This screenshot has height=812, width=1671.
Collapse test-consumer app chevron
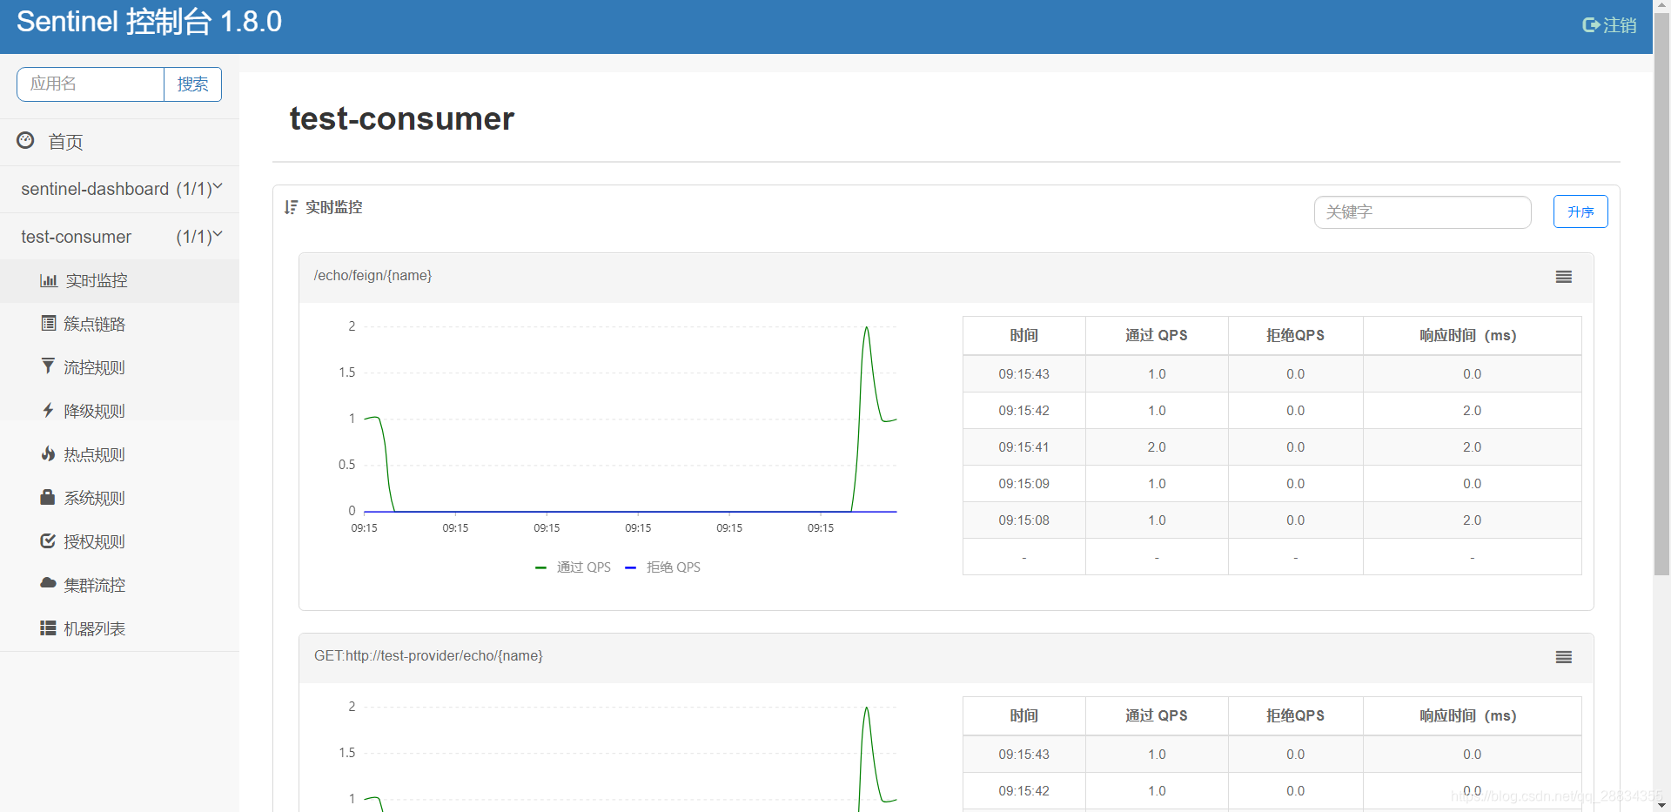tap(218, 235)
